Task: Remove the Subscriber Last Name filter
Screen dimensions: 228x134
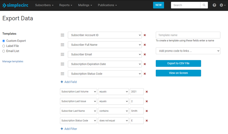Action: click(x=147, y=111)
